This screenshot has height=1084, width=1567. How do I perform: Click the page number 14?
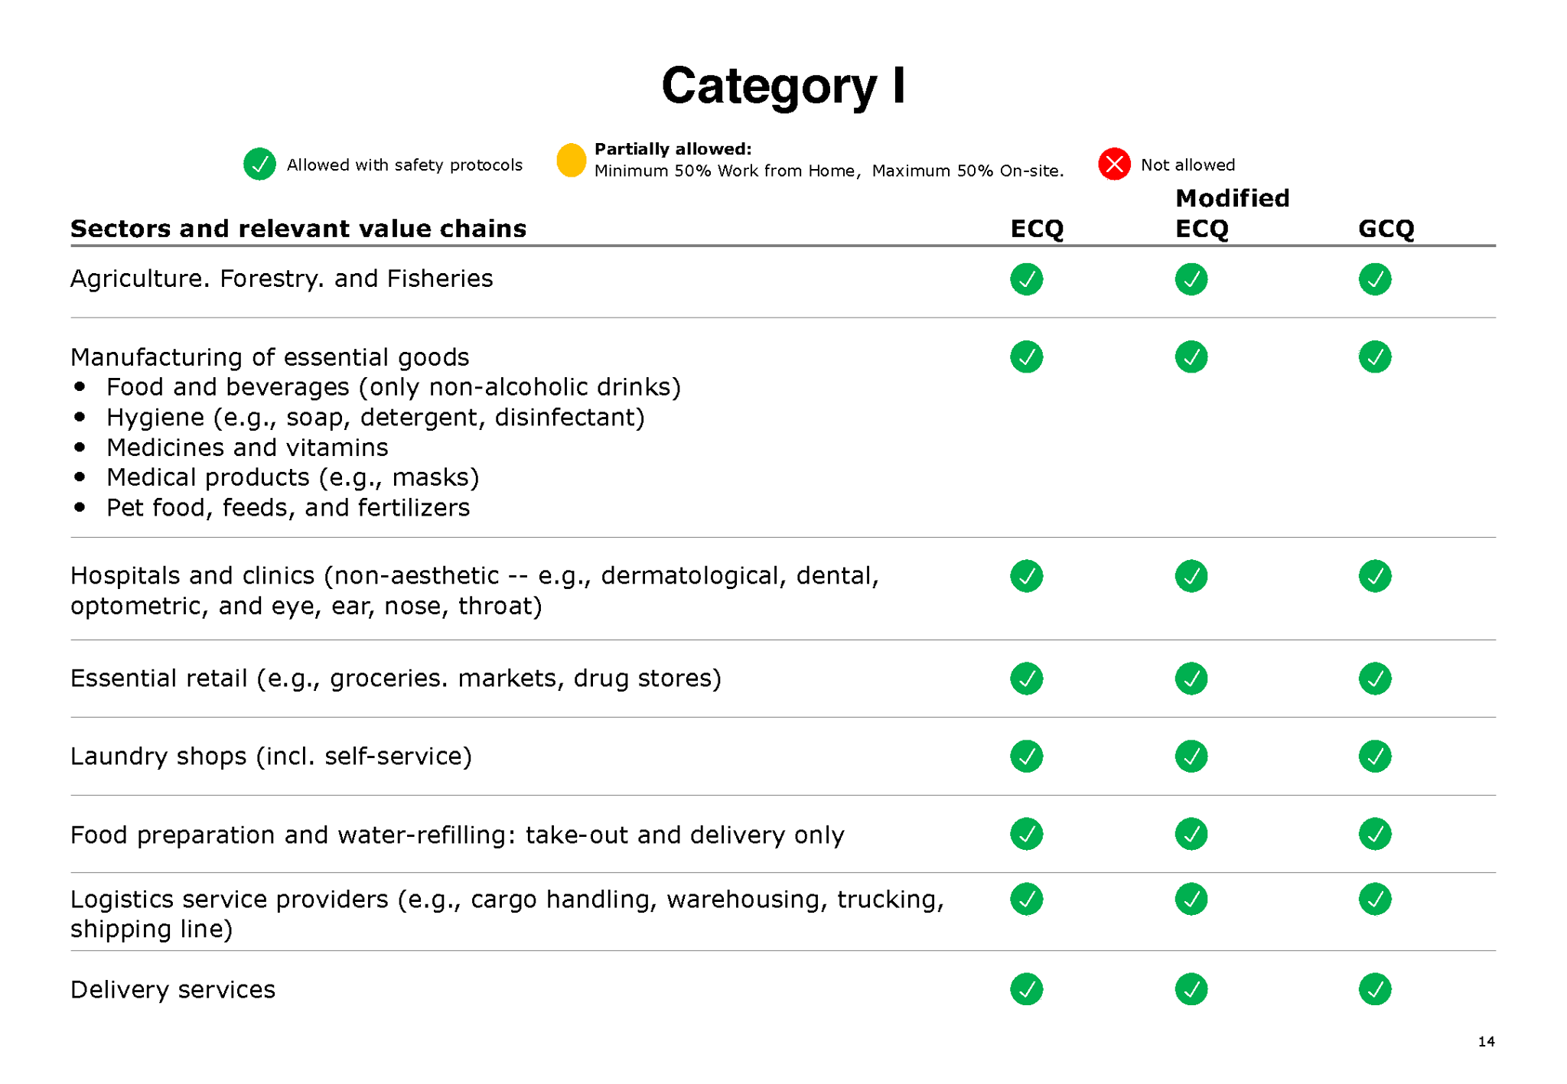pyautogui.click(x=1486, y=1041)
